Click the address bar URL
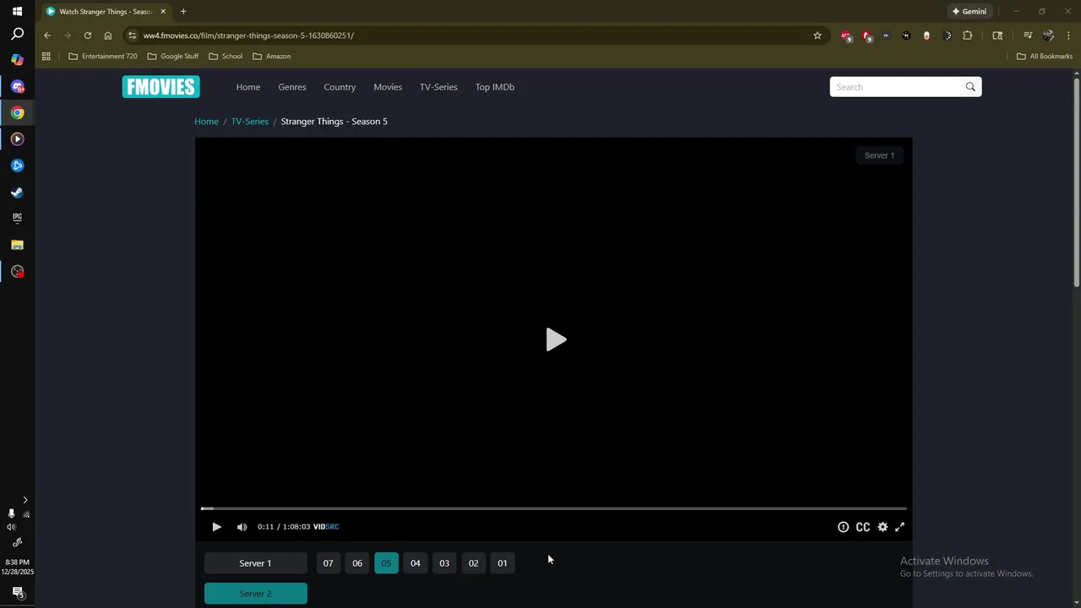Image resolution: width=1081 pixels, height=608 pixels. [x=248, y=35]
